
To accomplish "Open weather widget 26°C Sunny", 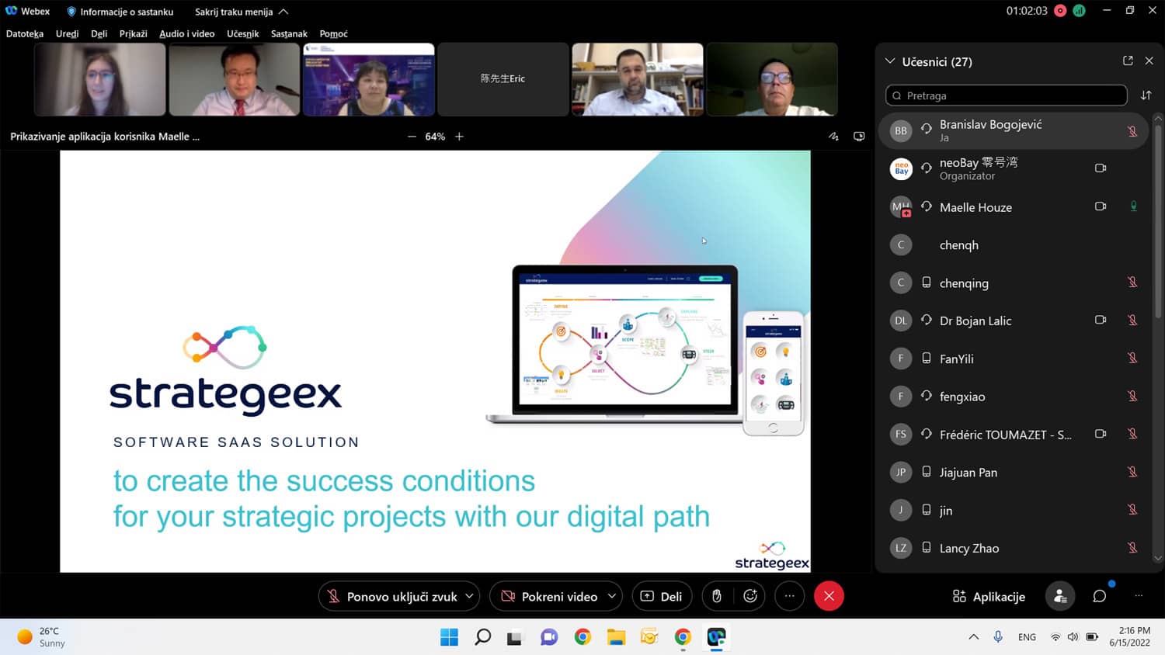I will [x=41, y=637].
